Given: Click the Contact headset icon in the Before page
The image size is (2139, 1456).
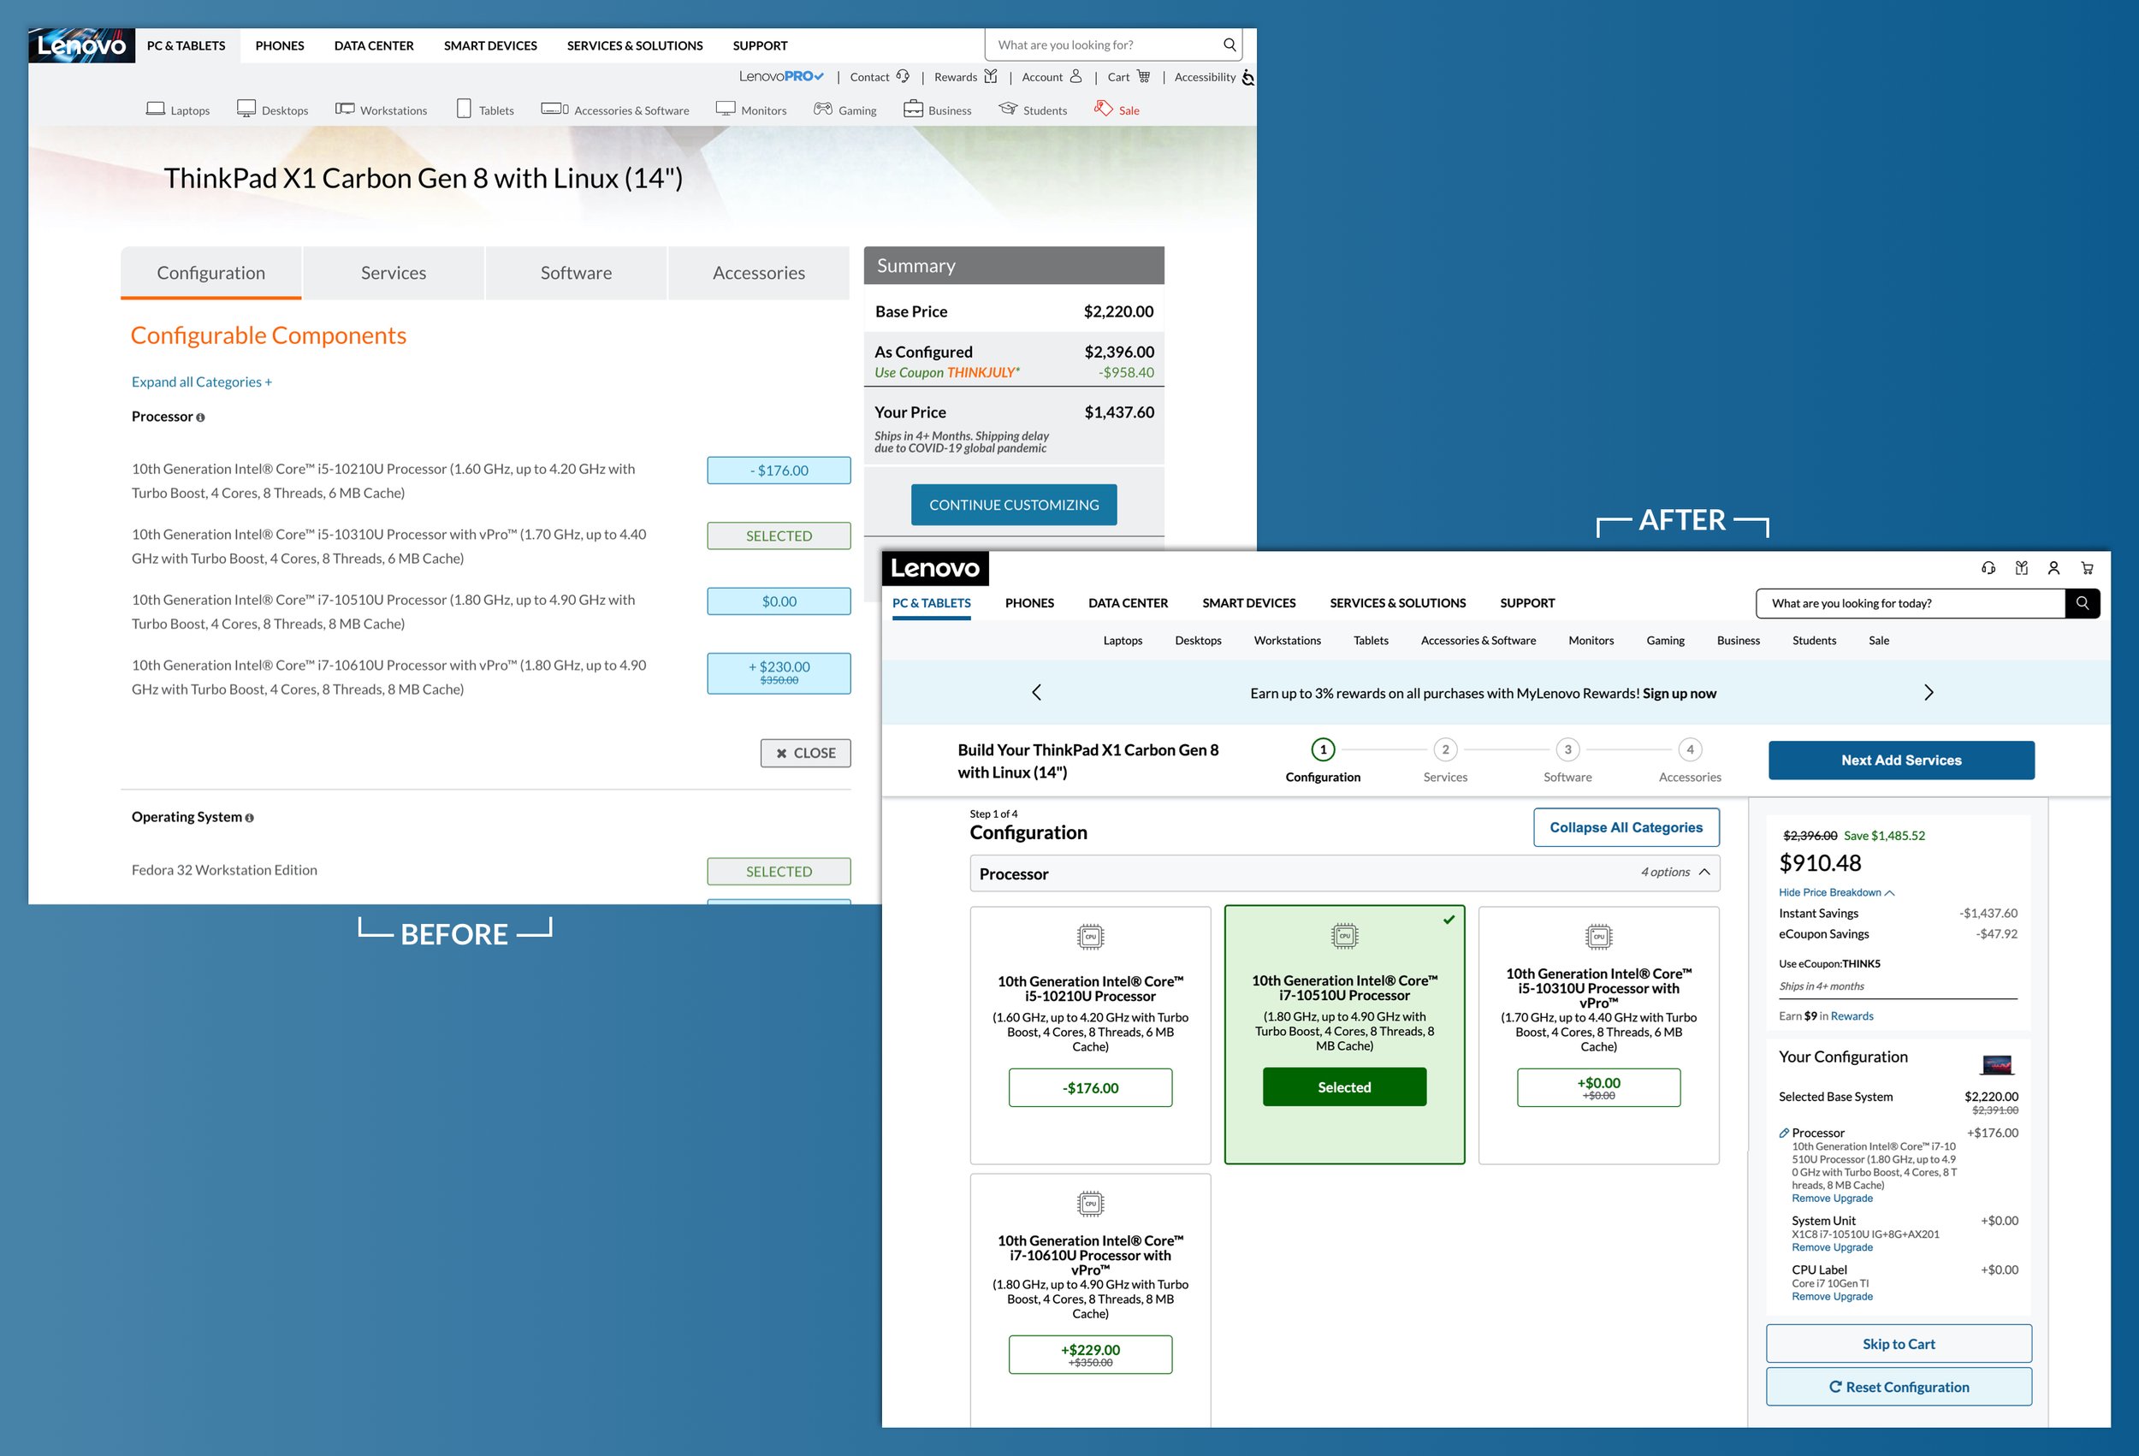Looking at the screenshot, I should 903,76.
